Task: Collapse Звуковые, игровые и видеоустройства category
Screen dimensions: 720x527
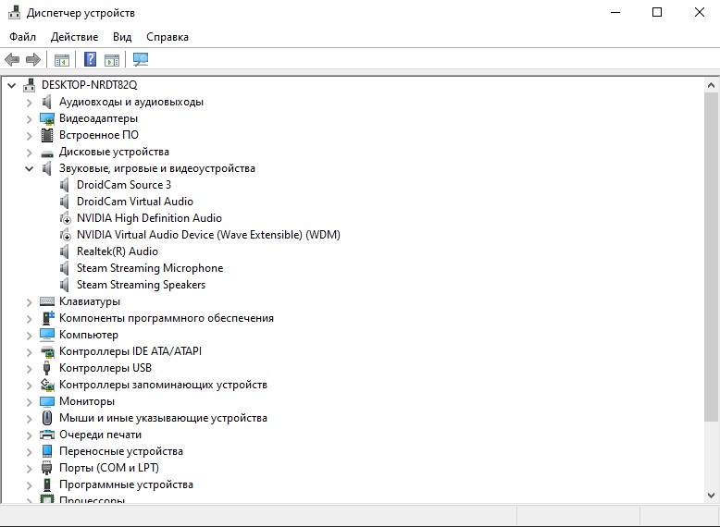Action: tap(29, 169)
